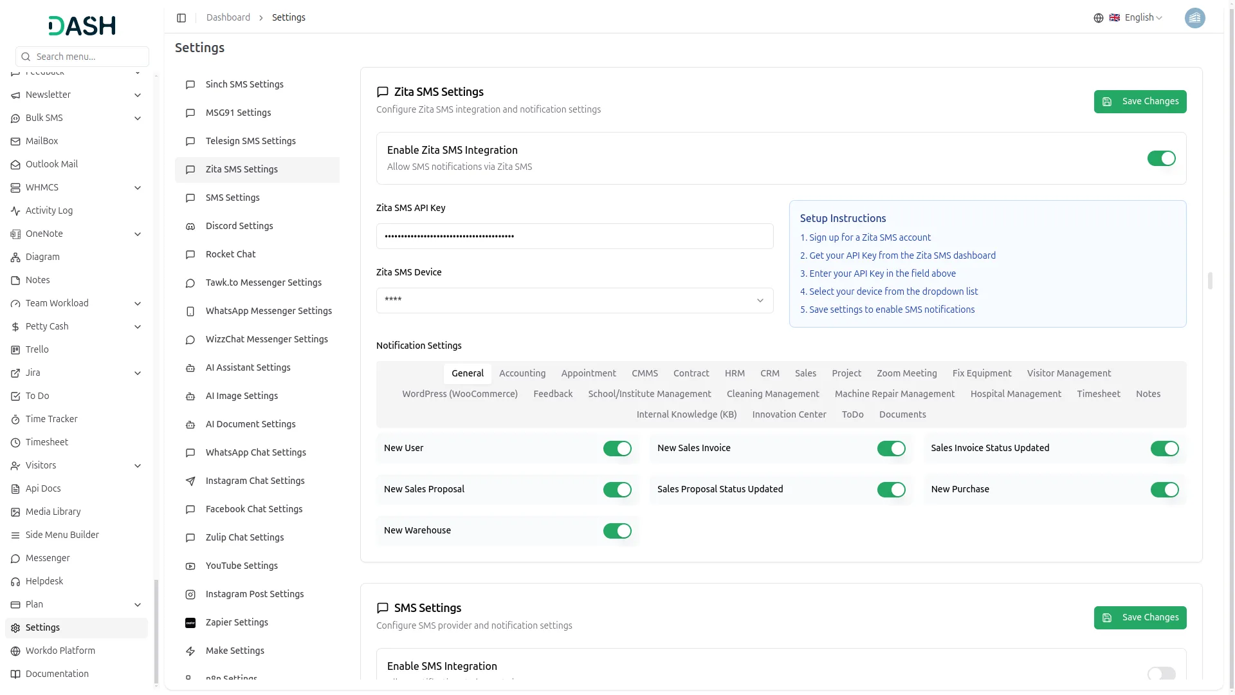This screenshot has height=695, width=1235.
Task: Click the YouTube Settings icon
Action: coord(190,566)
